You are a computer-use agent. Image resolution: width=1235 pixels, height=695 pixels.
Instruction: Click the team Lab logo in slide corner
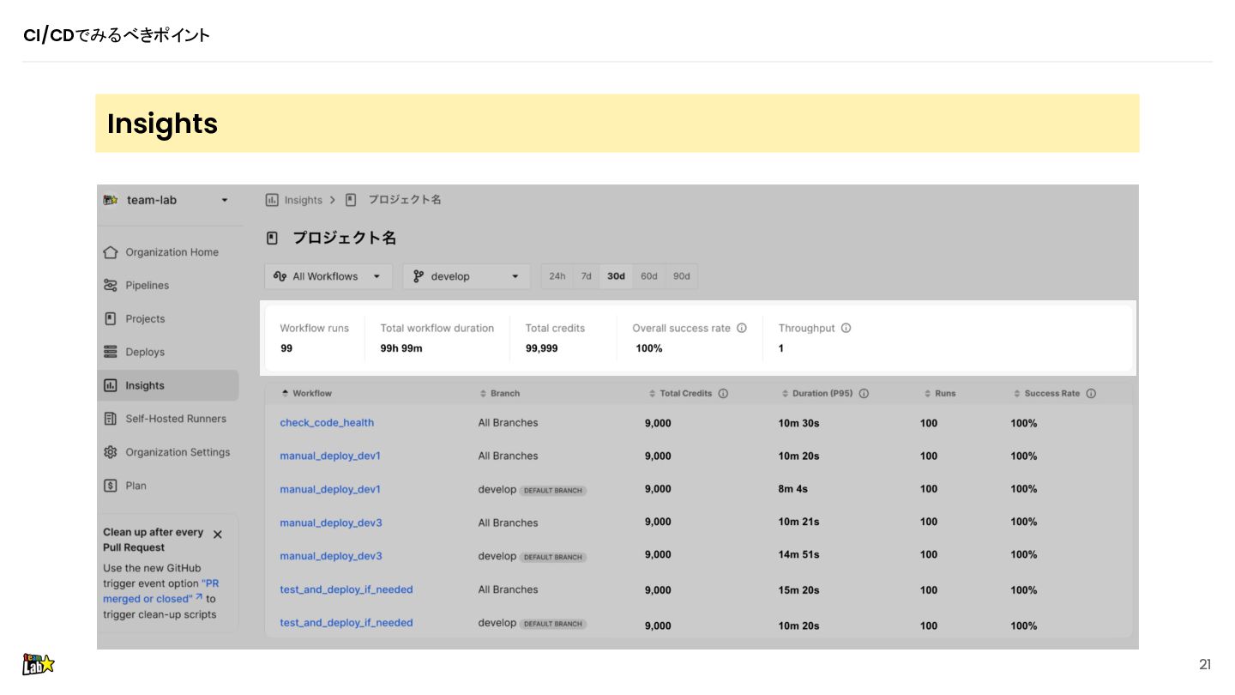point(38,663)
